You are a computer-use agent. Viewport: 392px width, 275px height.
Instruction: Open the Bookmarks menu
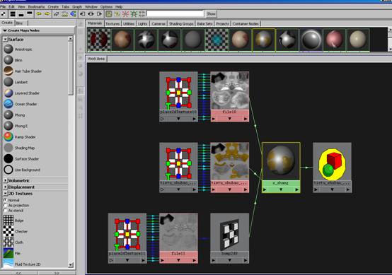(x=36, y=7)
